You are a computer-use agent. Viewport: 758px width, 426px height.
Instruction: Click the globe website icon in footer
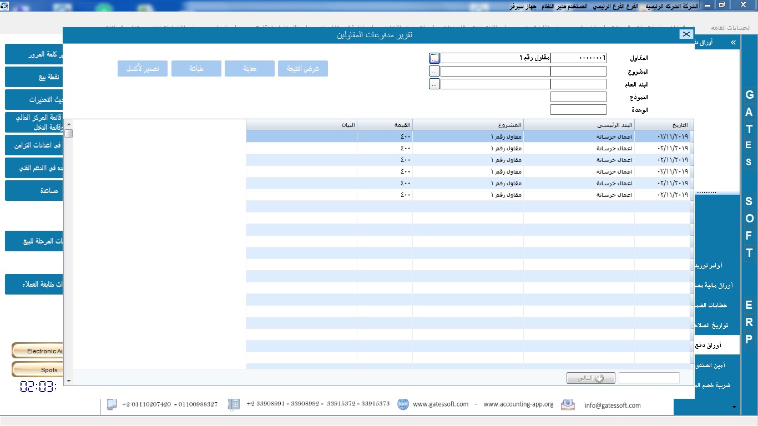coord(403,405)
